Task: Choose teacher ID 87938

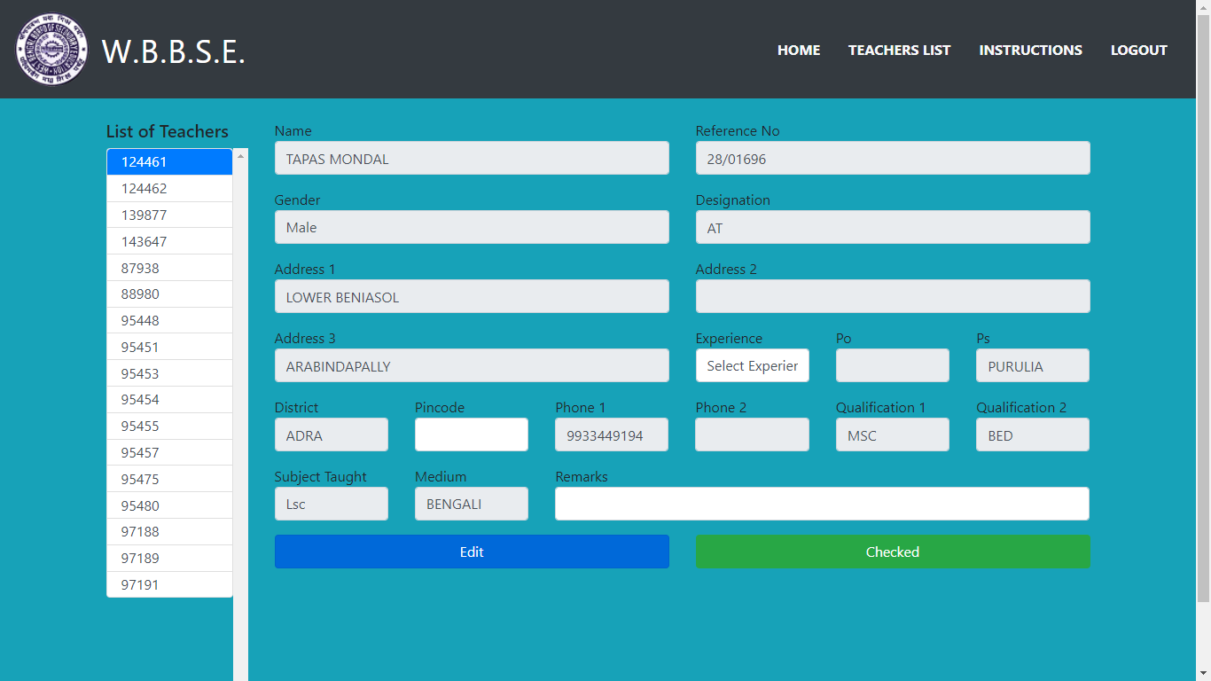Action: click(x=169, y=268)
